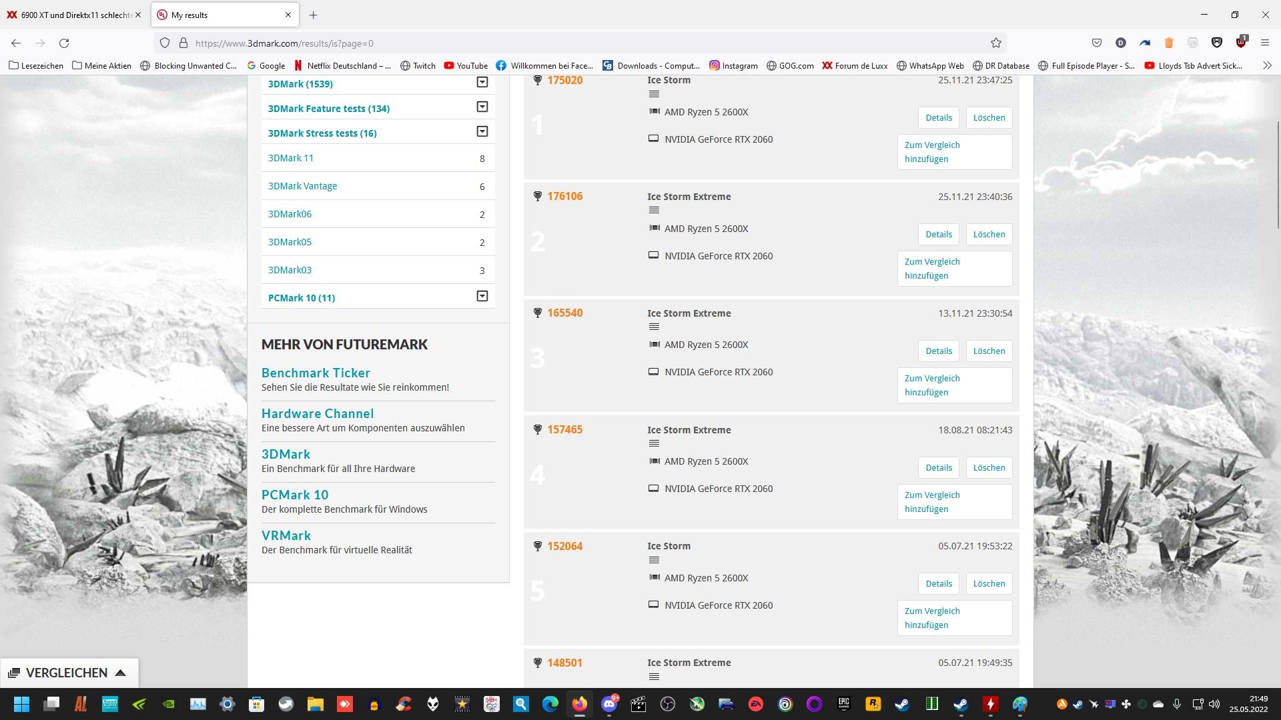Image resolution: width=1281 pixels, height=720 pixels.
Task: Click the trophy icon beside score 157465
Action: 538,429
